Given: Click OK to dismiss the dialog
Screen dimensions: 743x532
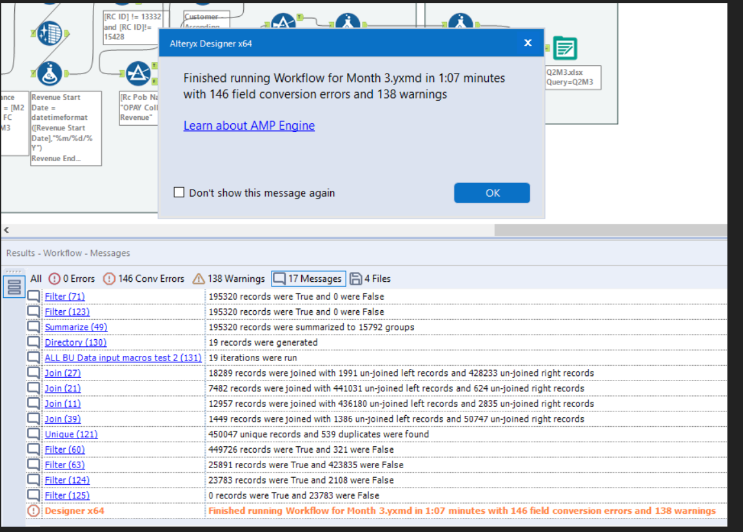Looking at the screenshot, I should pyautogui.click(x=491, y=192).
